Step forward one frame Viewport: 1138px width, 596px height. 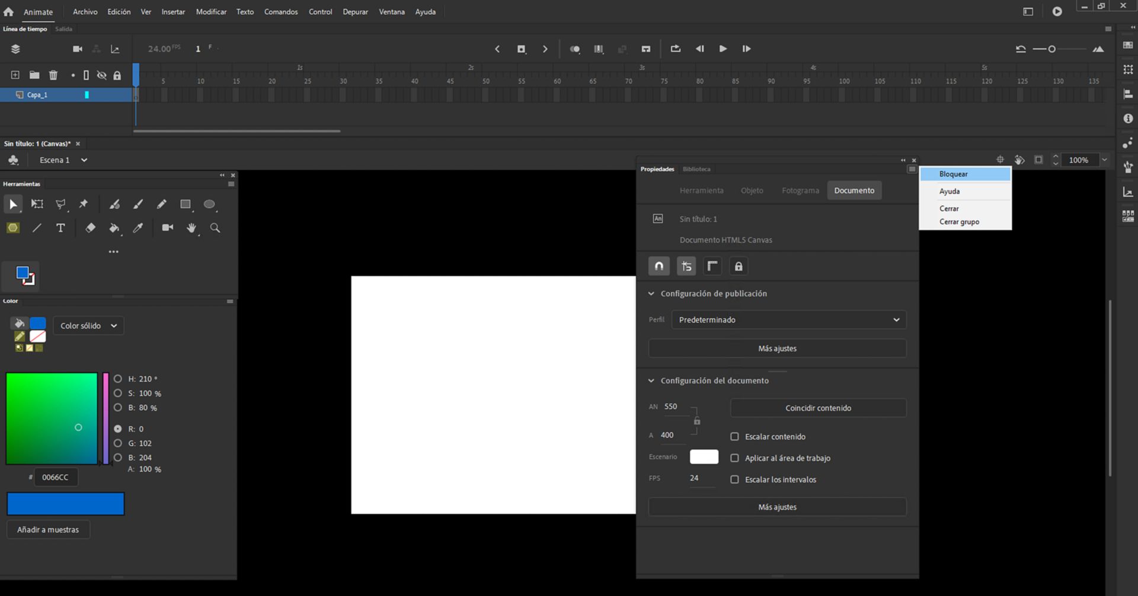pos(747,49)
